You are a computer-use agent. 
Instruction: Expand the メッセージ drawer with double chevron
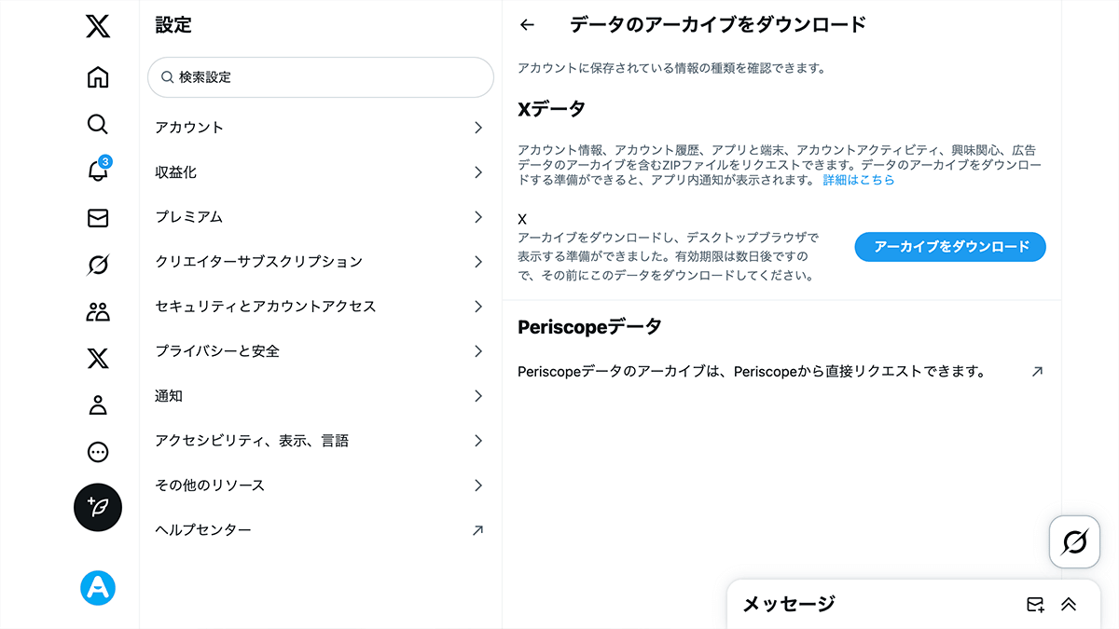(x=1069, y=605)
